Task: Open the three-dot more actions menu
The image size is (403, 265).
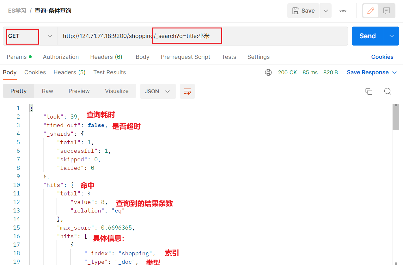Action: [343, 11]
